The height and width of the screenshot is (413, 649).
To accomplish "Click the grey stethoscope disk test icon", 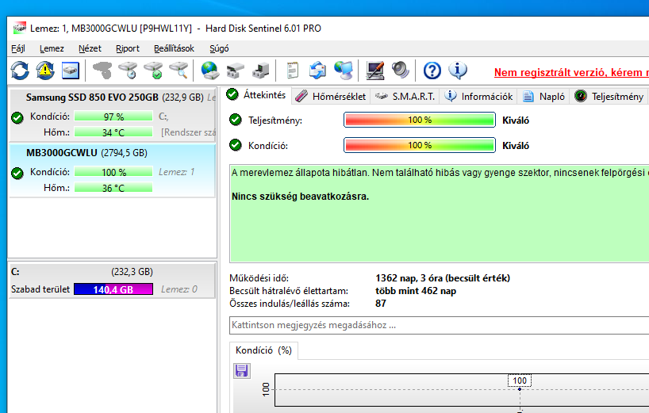I will (102, 71).
